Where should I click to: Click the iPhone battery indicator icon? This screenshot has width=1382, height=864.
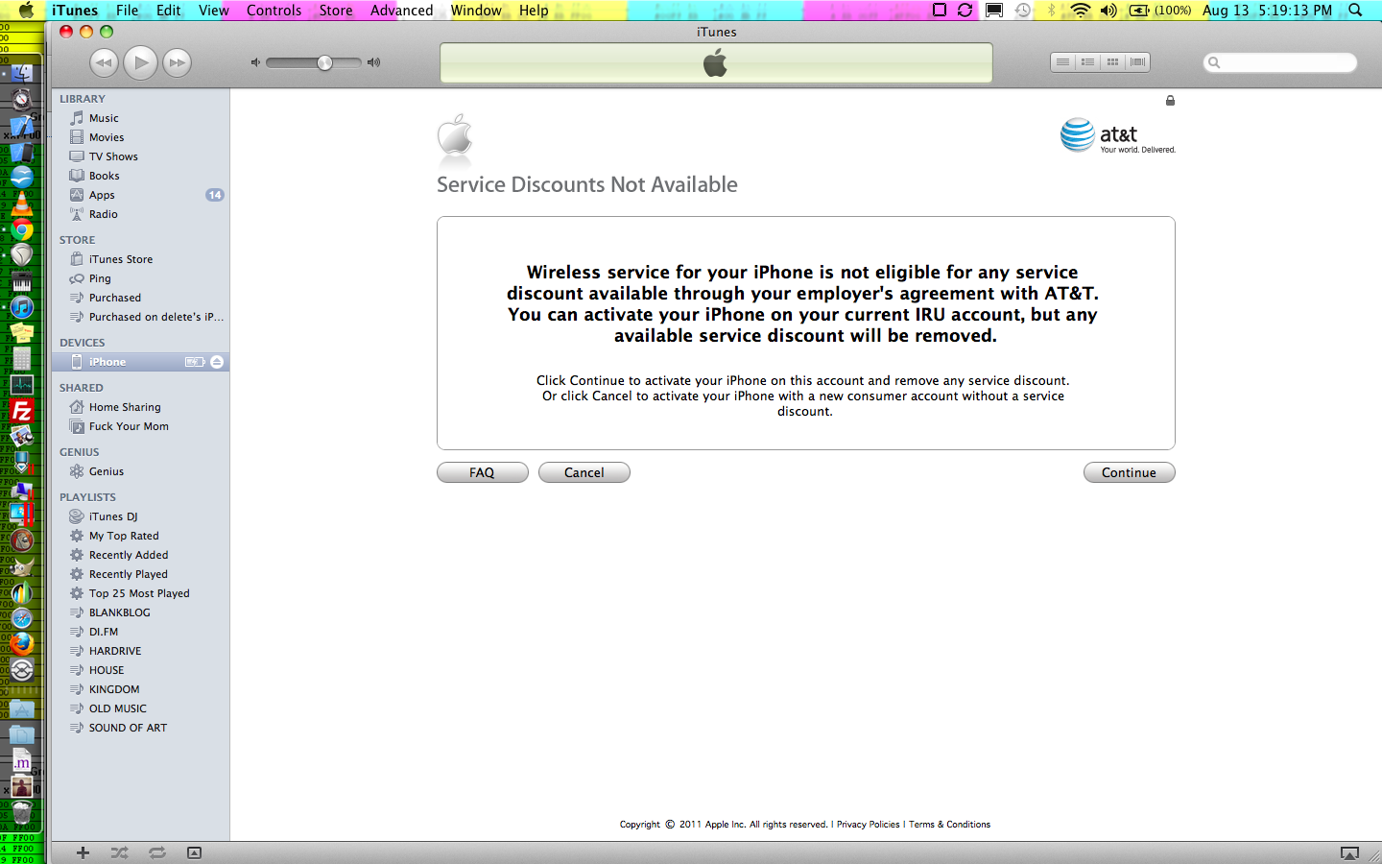(x=195, y=362)
